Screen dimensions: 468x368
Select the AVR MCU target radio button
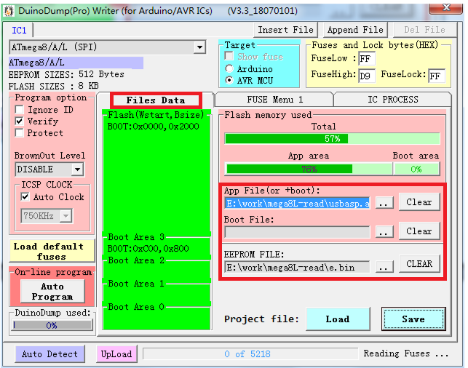[x=229, y=80]
